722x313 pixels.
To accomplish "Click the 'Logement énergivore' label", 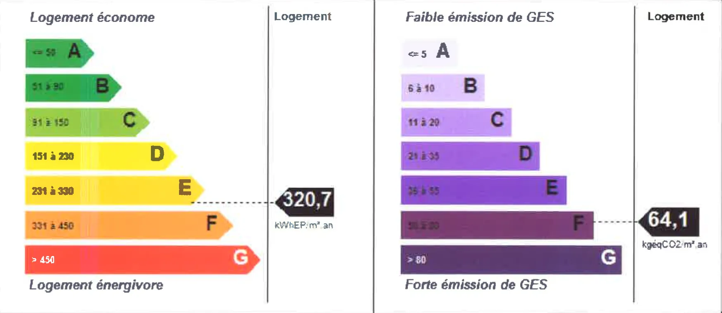I will coord(96,285).
